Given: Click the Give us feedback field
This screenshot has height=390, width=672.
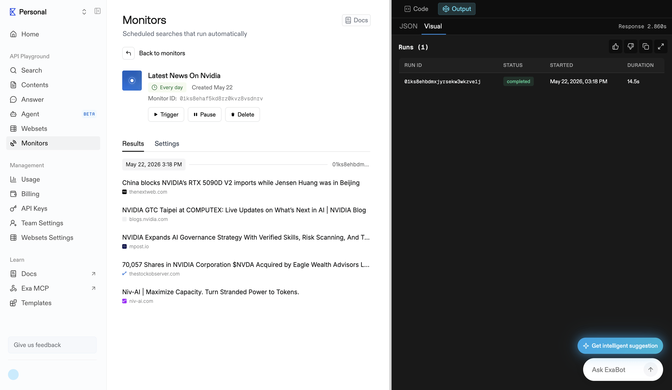Looking at the screenshot, I should pos(52,345).
